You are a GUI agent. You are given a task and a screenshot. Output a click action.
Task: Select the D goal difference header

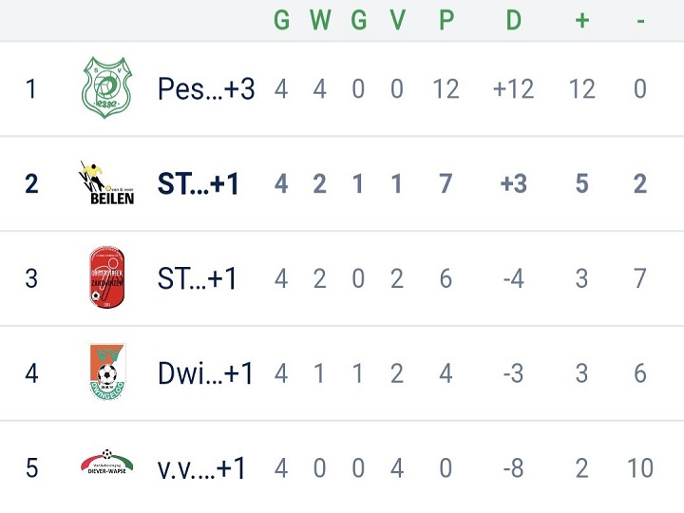(x=513, y=20)
